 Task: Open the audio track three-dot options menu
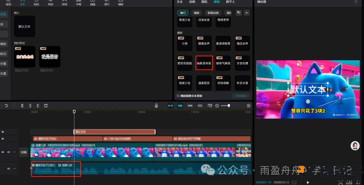(x=14, y=168)
